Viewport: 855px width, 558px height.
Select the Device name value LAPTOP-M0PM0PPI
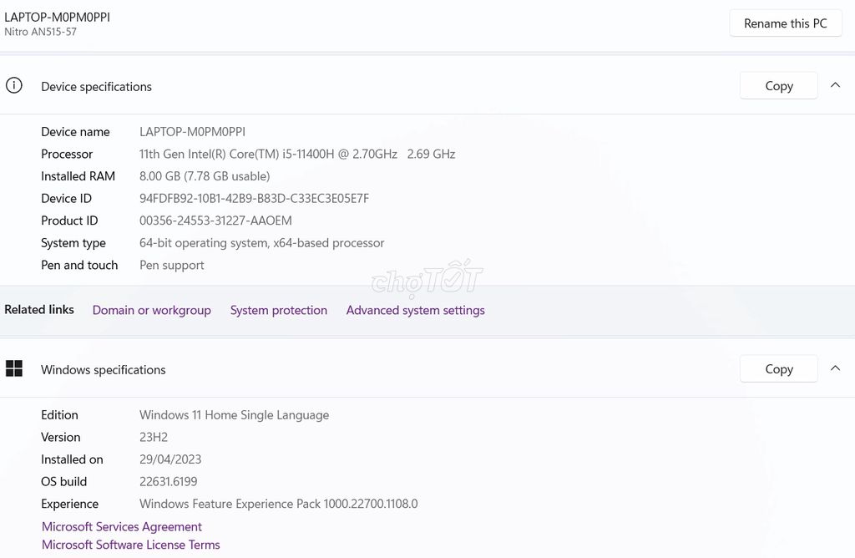tap(192, 131)
